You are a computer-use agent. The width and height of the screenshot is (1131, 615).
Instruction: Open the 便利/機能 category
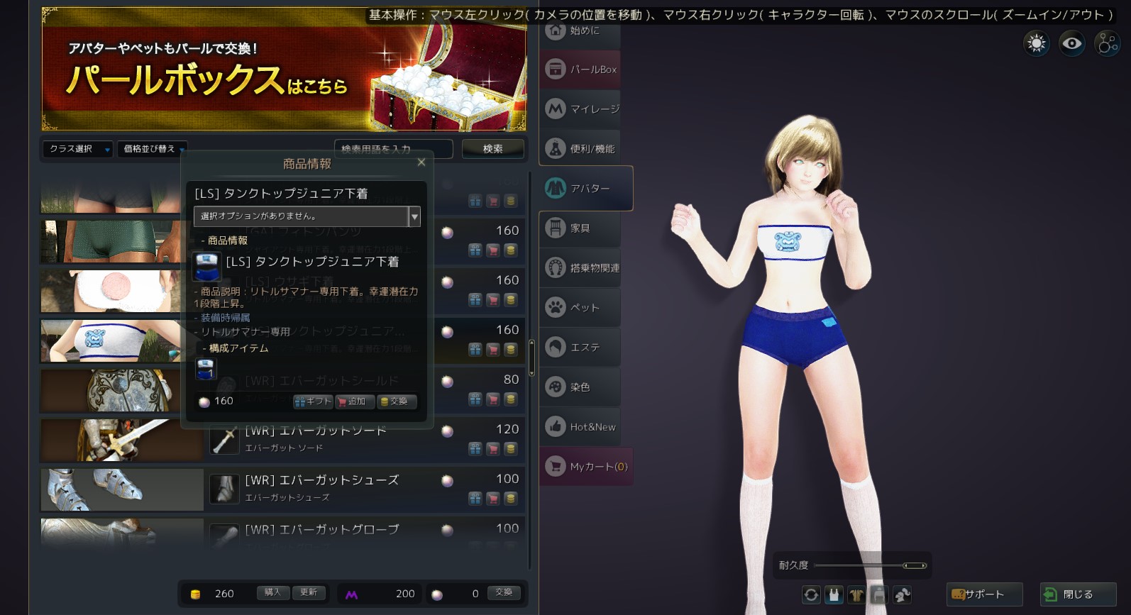click(x=580, y=149)
